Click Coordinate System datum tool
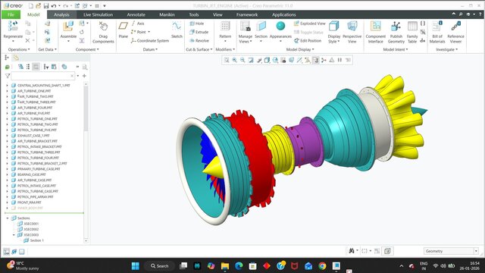The width and height of the screenshot is (485, 273). (150, 40)
